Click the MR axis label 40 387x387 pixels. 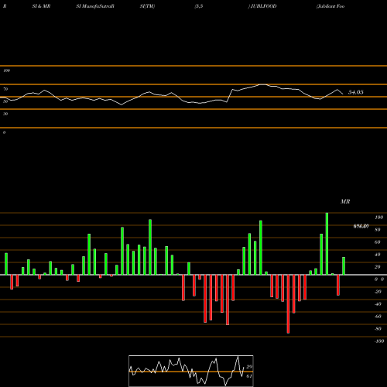(378, 255)
